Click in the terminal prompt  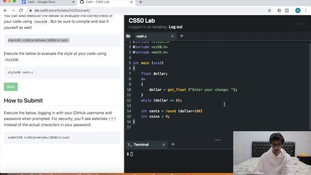tap(132, 154)
